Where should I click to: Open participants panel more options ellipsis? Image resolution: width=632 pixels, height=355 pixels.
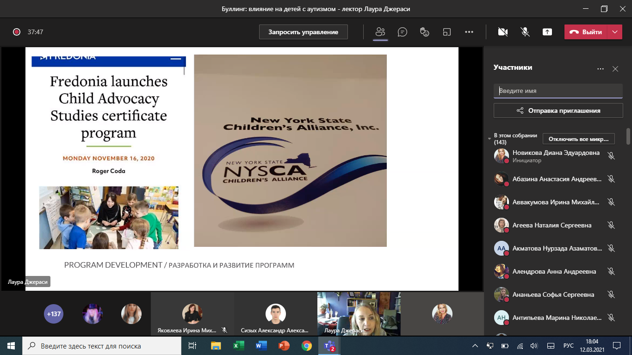[601, 69]
